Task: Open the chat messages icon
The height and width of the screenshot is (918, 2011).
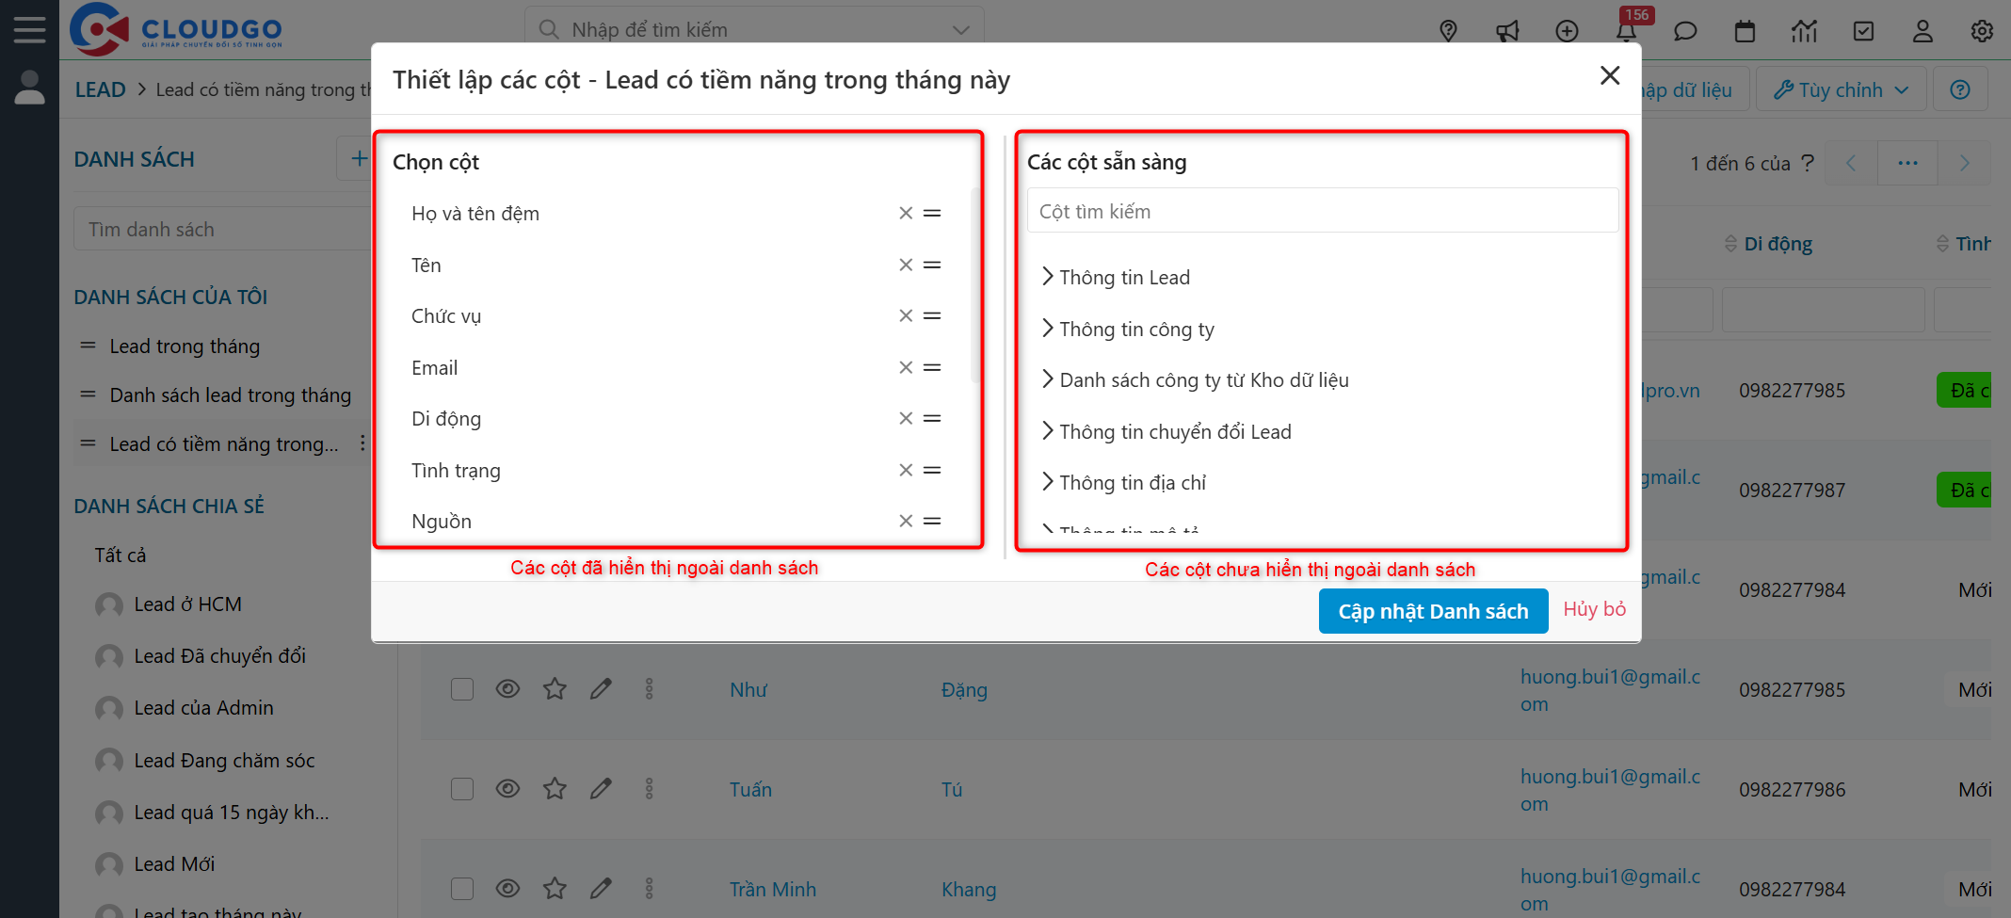Action: [1685, 31]
